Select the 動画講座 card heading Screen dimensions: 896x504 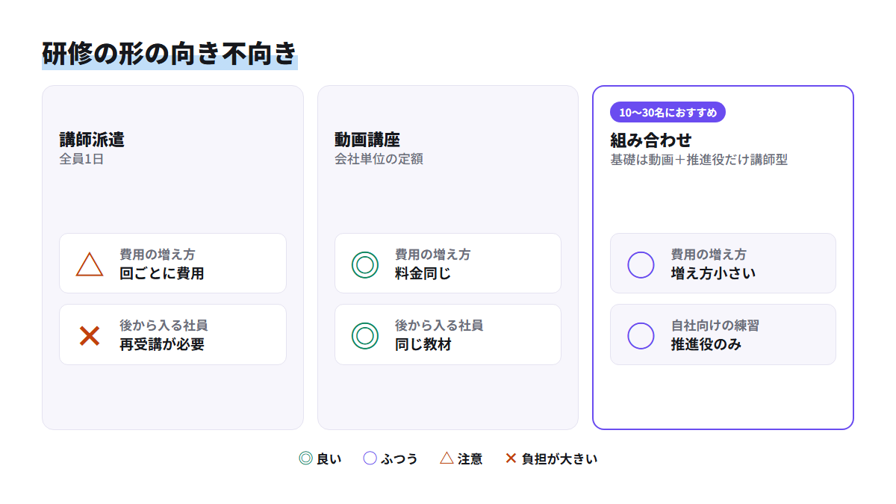[x=367, y=140]
